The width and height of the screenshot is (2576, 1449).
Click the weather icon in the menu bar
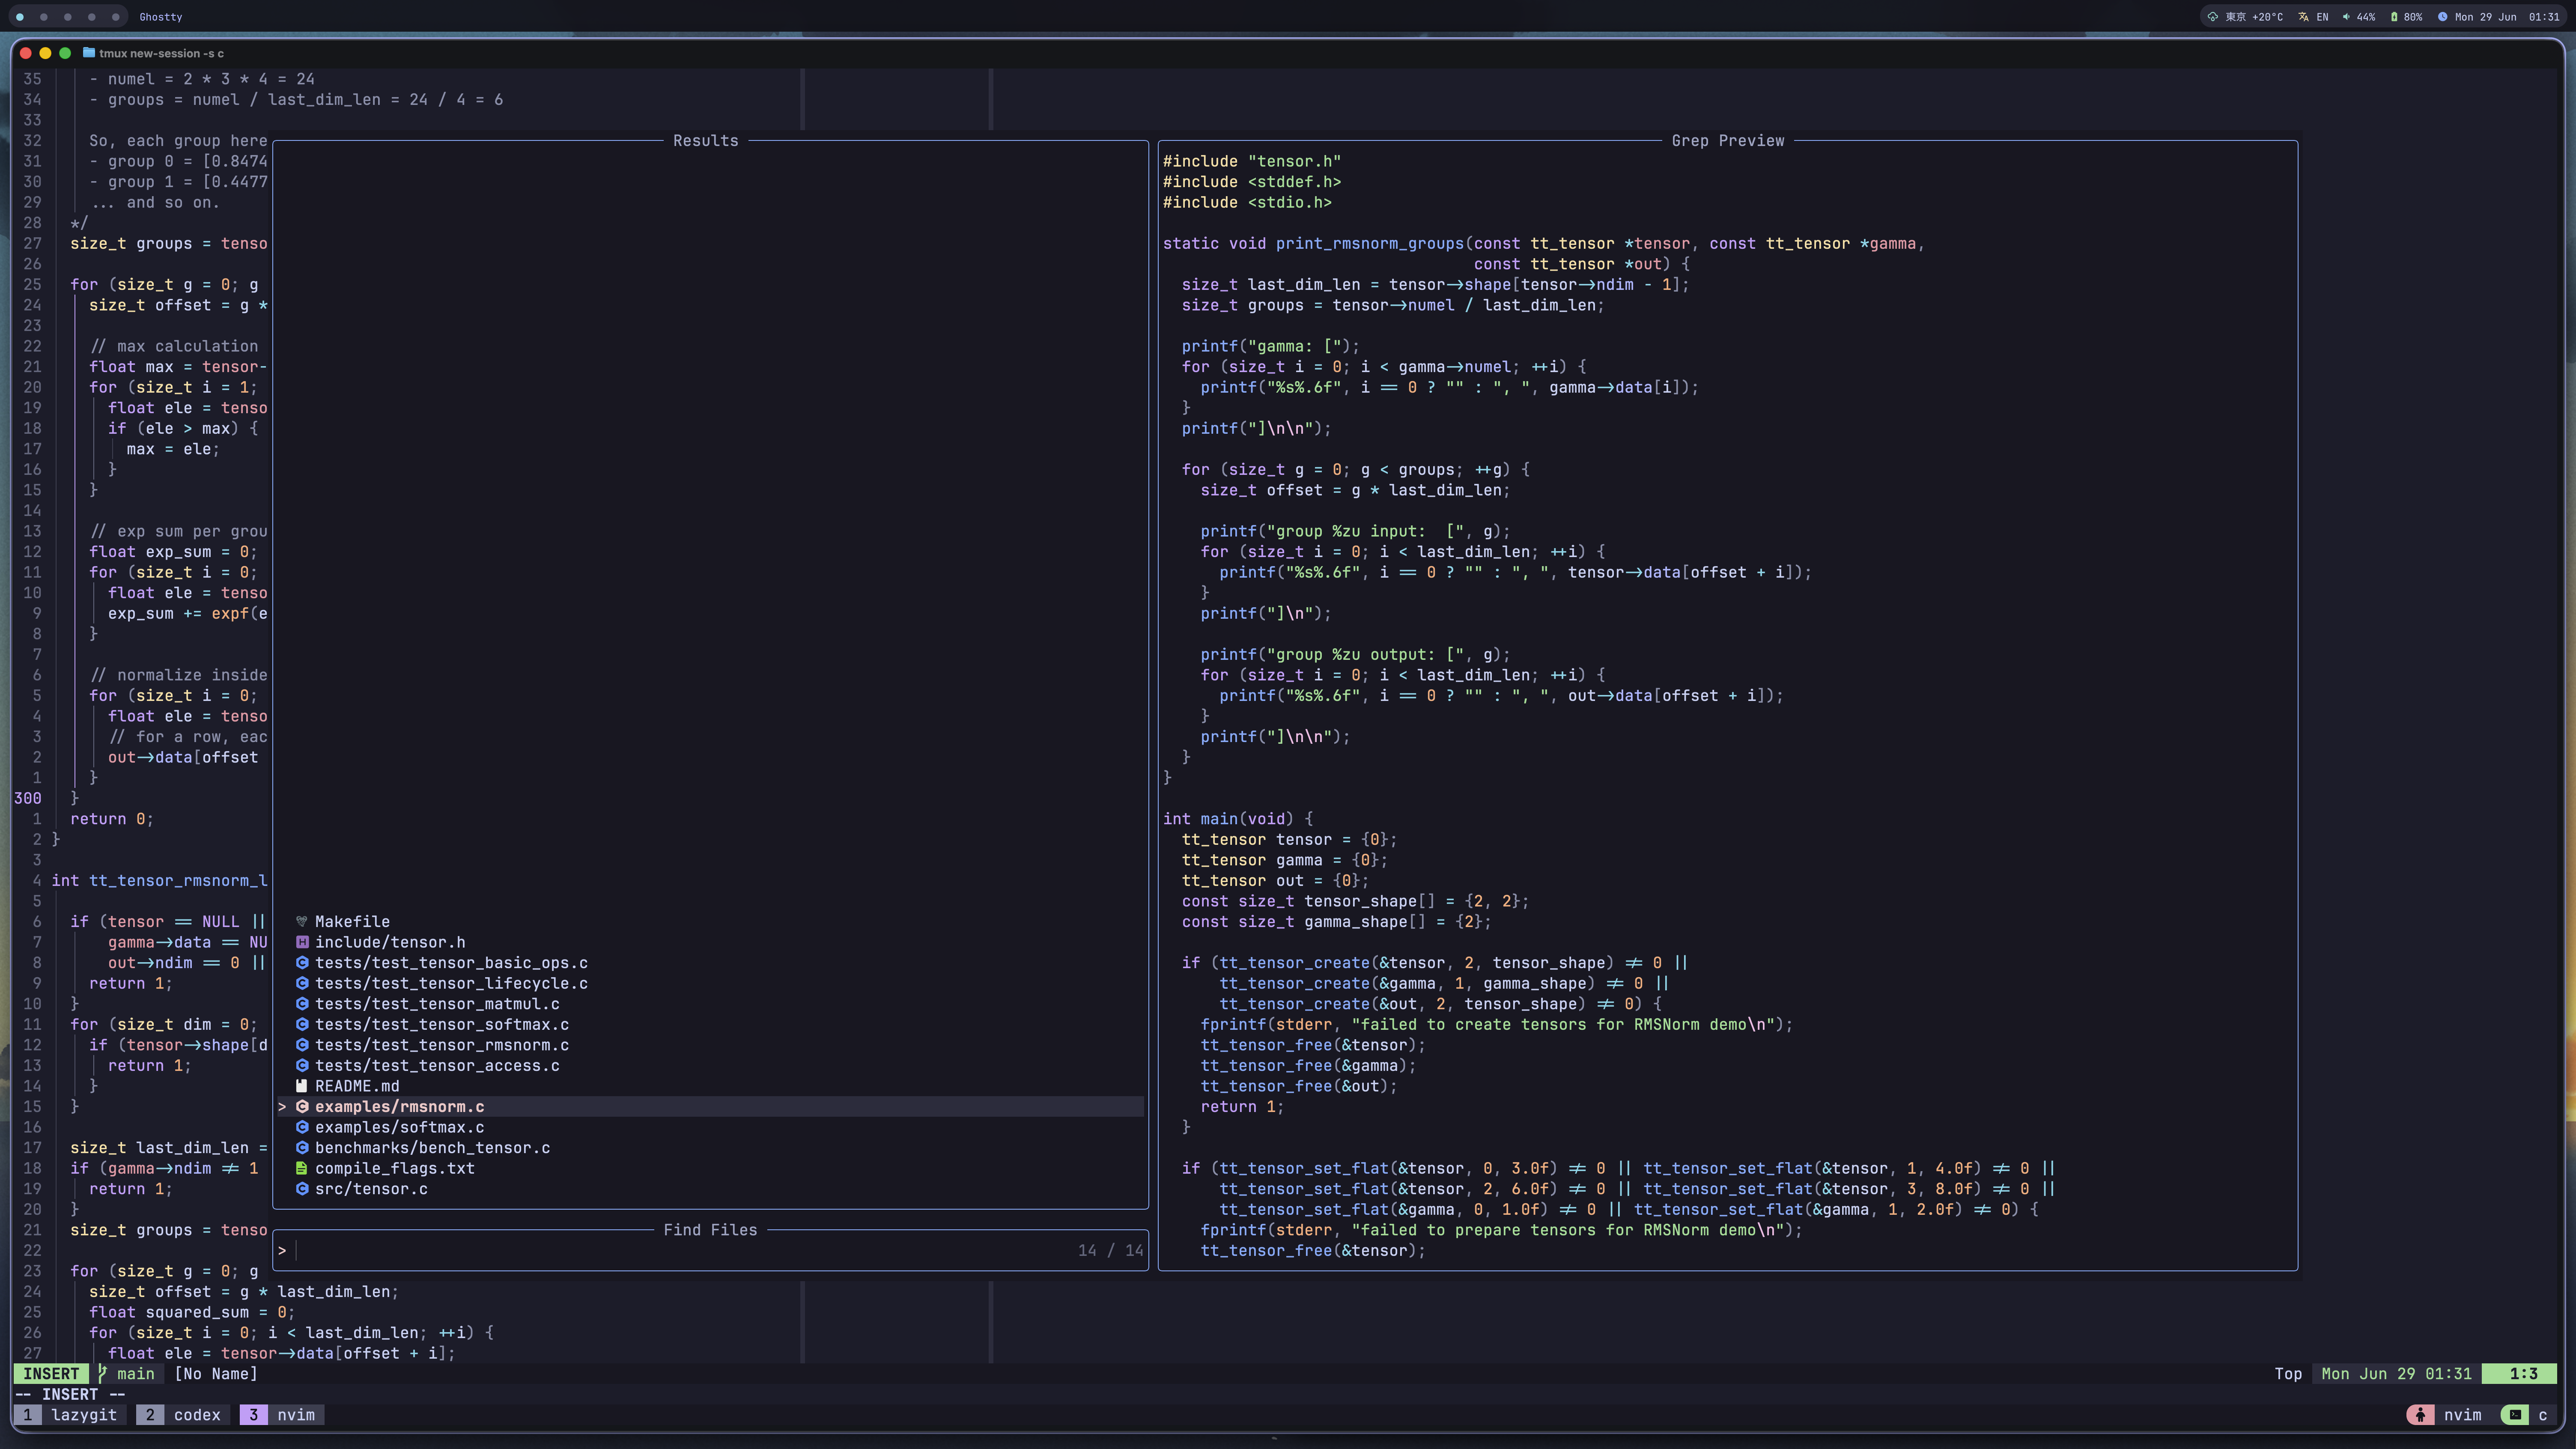(x=2213, y=17)
